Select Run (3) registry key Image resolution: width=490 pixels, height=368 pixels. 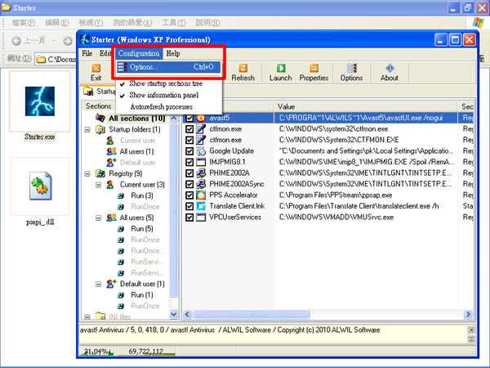click(142, 195)
